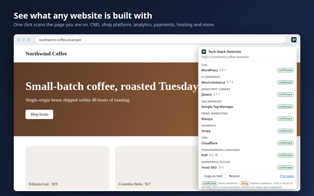Open the Colombia Huila product card
The image size is (314, 196).
pos(157,168)
